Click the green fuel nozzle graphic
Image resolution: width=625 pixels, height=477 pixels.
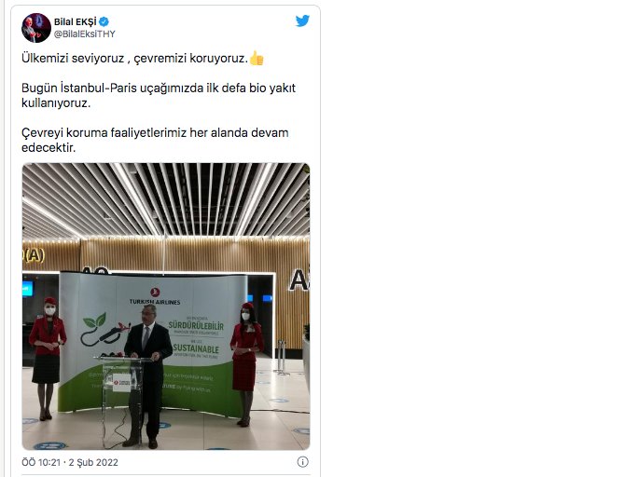(103, 330)
